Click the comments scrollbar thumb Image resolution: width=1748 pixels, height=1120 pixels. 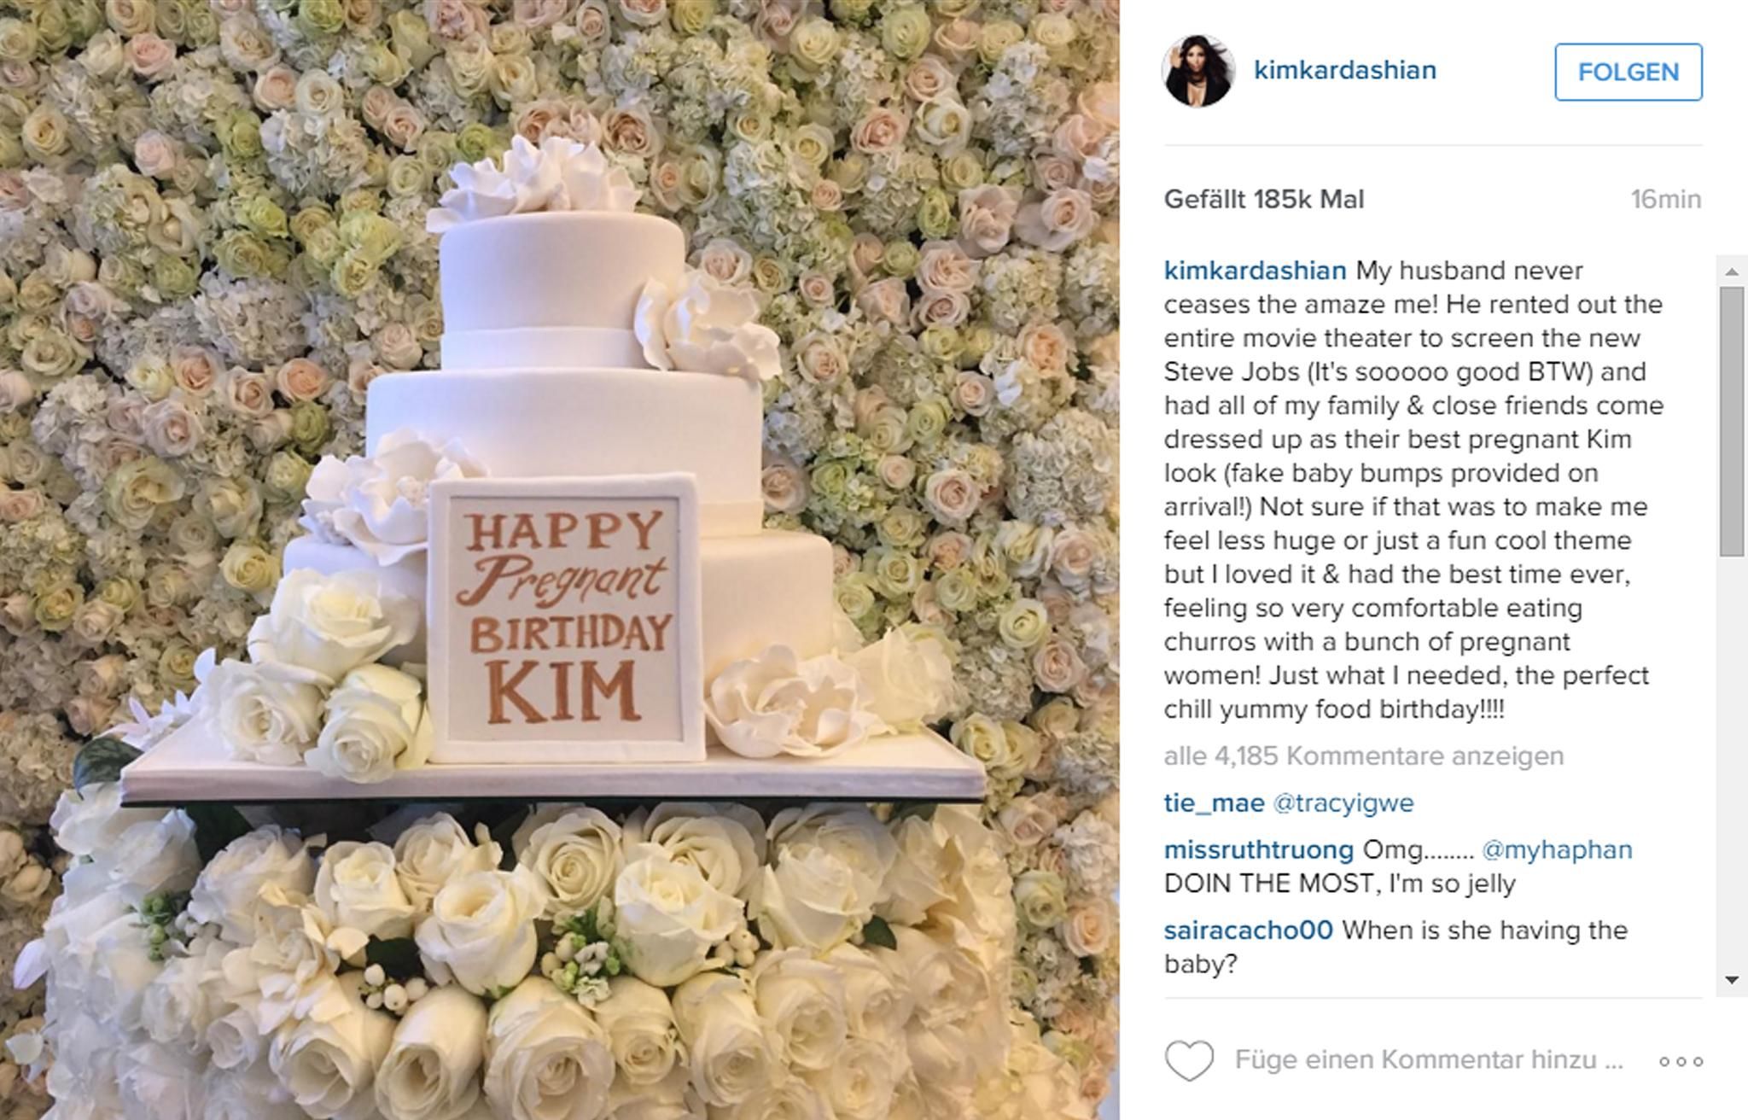[x=1732, y=422]
